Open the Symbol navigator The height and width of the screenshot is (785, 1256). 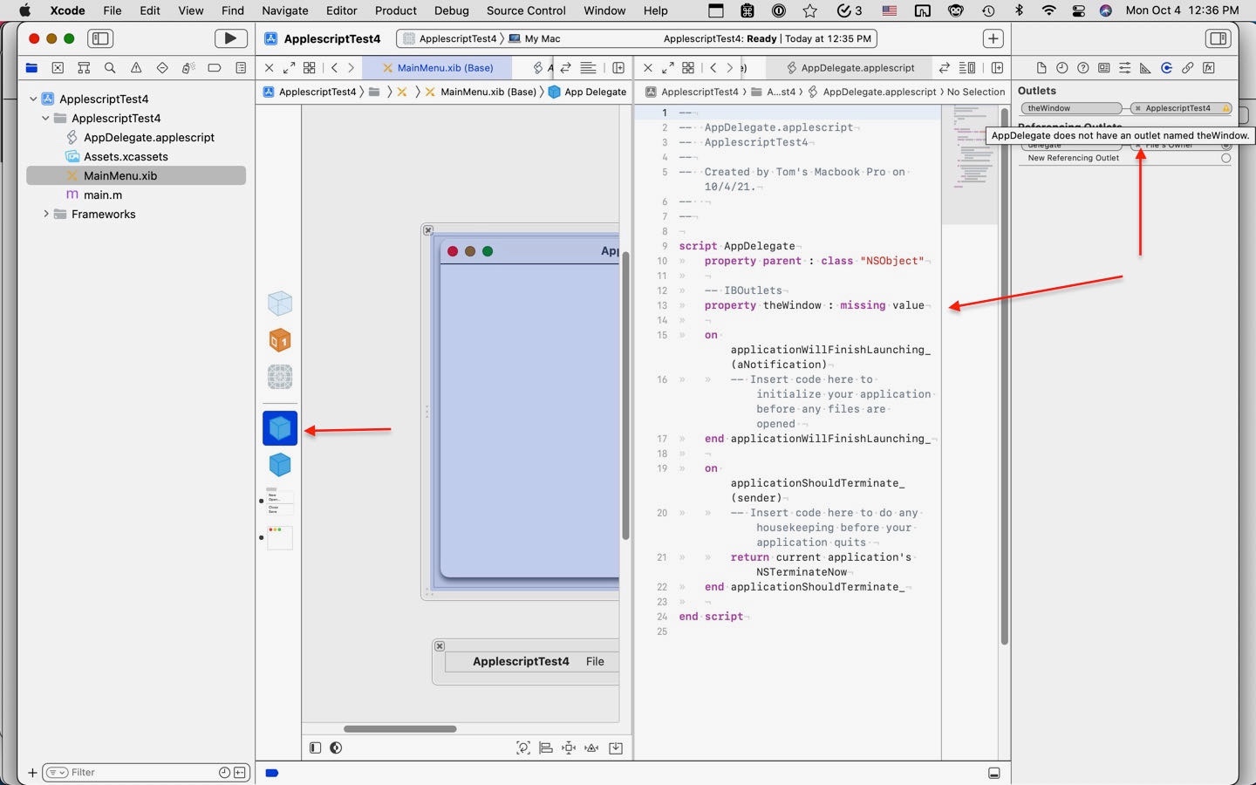point(84,68)
